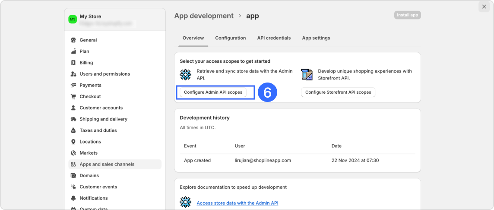
Task: Click the Notifications bell icon
Action: click(73, 198)
